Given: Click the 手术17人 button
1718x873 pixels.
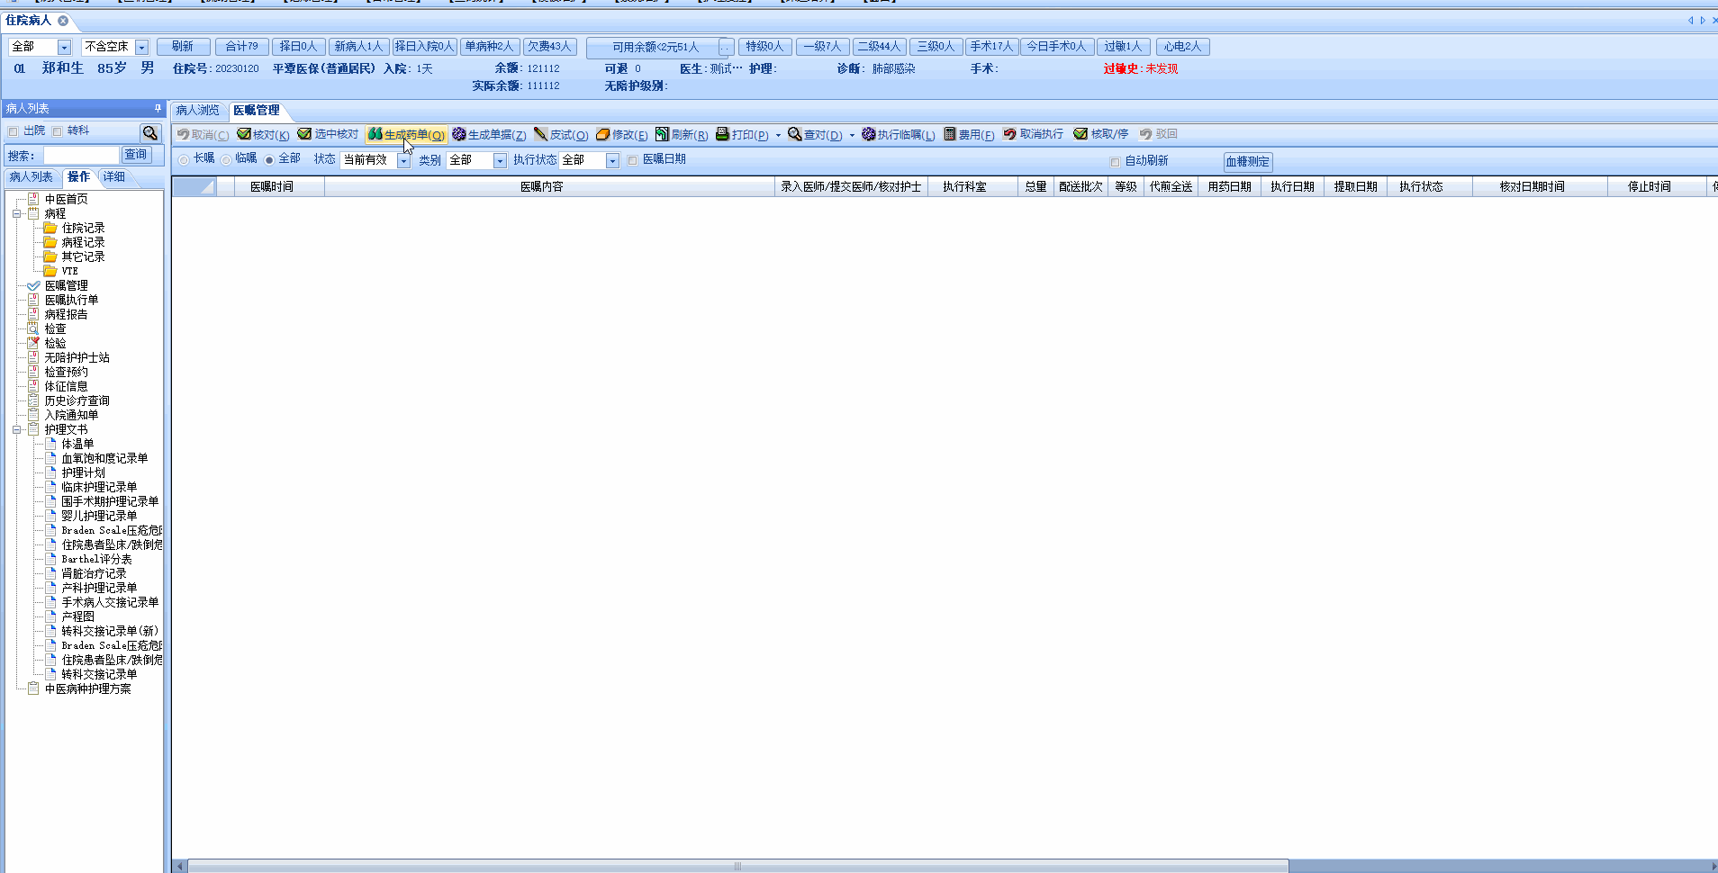Looking at the screenshot, I should [991, 47].
